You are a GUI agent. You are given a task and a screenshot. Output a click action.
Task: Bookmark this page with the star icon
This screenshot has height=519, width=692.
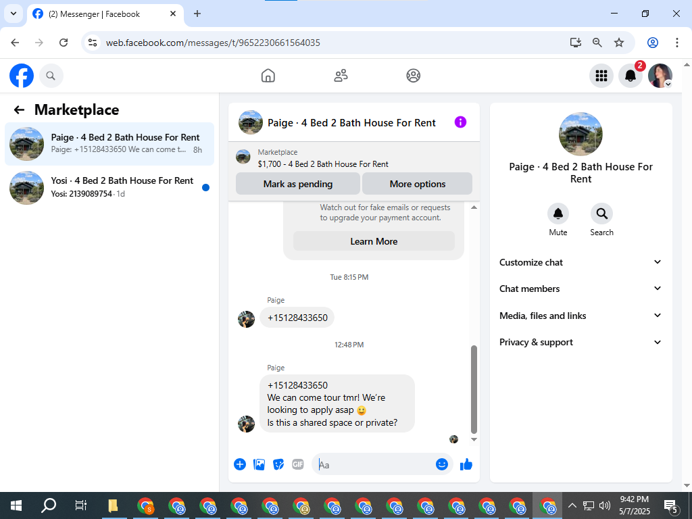pos(619,43)
